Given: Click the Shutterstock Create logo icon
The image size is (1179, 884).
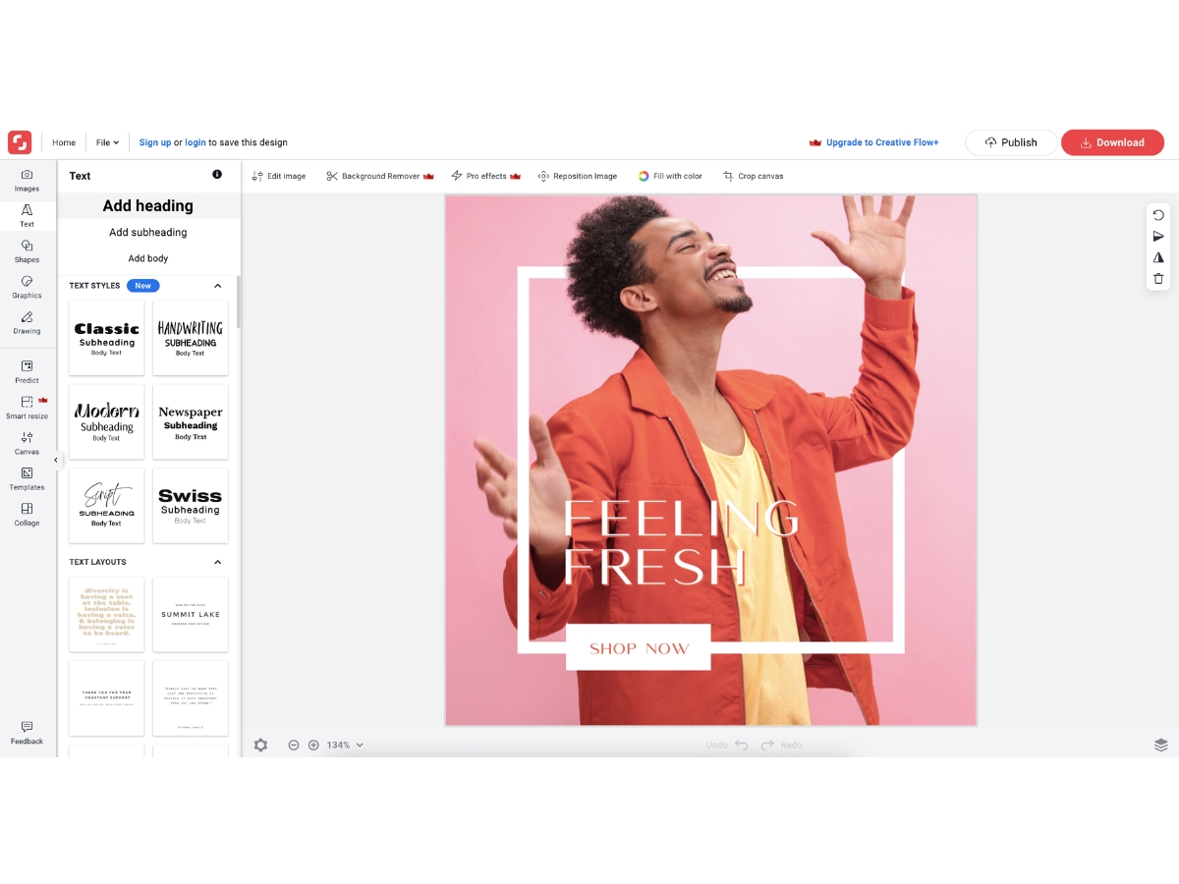Looking at the screenshot, I should (x=20, y=142).
